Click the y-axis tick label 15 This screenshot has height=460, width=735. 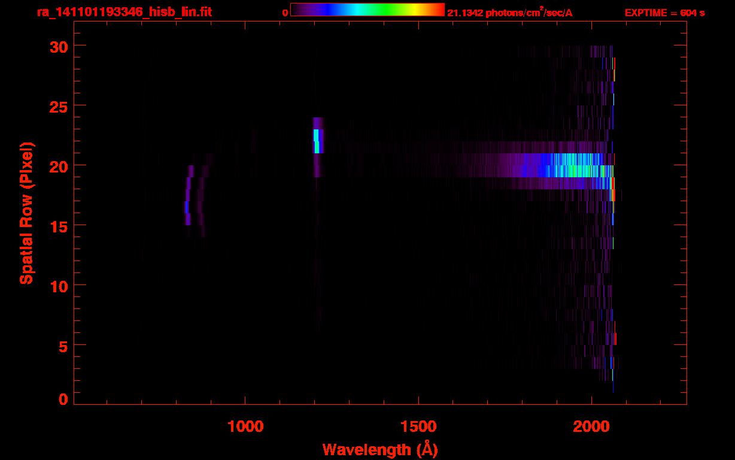click(58, 226)
